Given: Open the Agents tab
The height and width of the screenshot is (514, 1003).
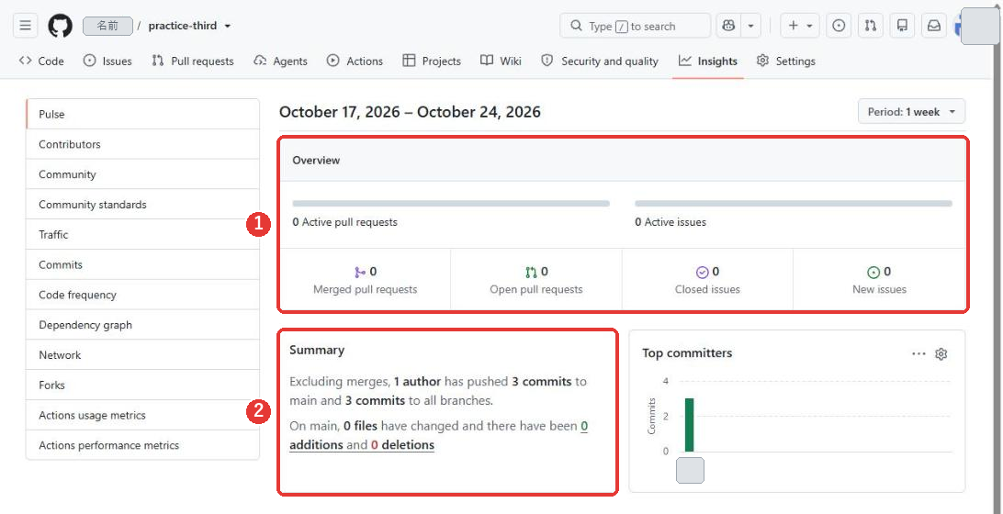Looking at the screenshot, I should (x=280, y=61).
